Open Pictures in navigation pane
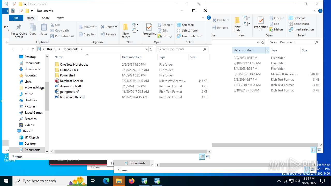 click(30, 106)
